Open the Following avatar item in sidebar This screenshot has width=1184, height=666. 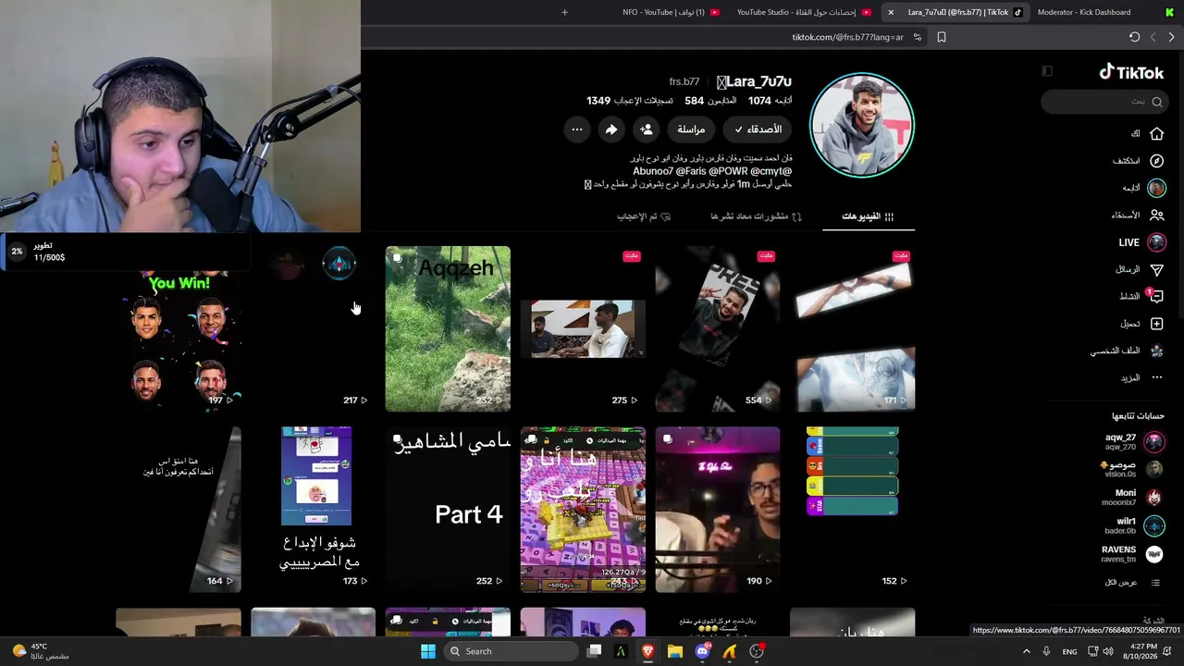point(1156,188)
